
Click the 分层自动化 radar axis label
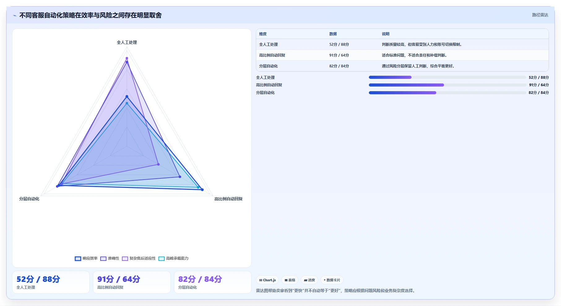coord(29,199)
